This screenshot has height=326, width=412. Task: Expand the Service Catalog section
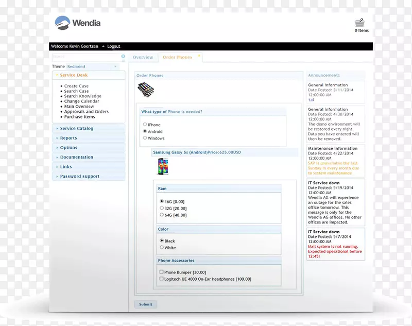[77, 128]
